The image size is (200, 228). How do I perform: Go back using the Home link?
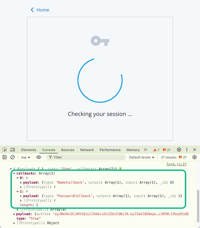[x=40, y=10]
